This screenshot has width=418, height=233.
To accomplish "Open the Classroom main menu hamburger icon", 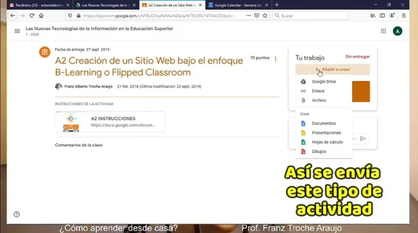I will pos(17,31).
